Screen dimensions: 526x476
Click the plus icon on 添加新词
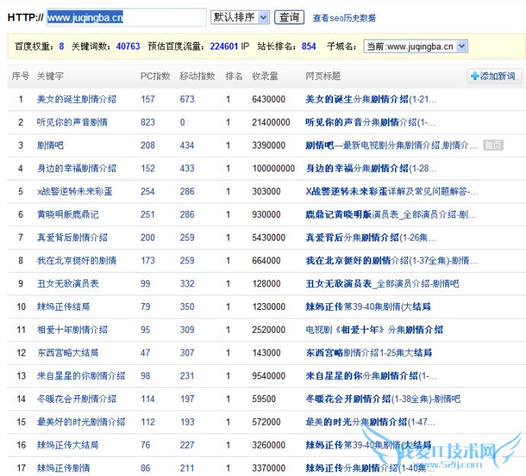(475, 76)
